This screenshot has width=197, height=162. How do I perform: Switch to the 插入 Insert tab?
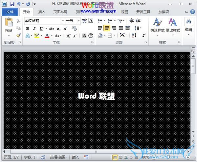pos(42,12)
